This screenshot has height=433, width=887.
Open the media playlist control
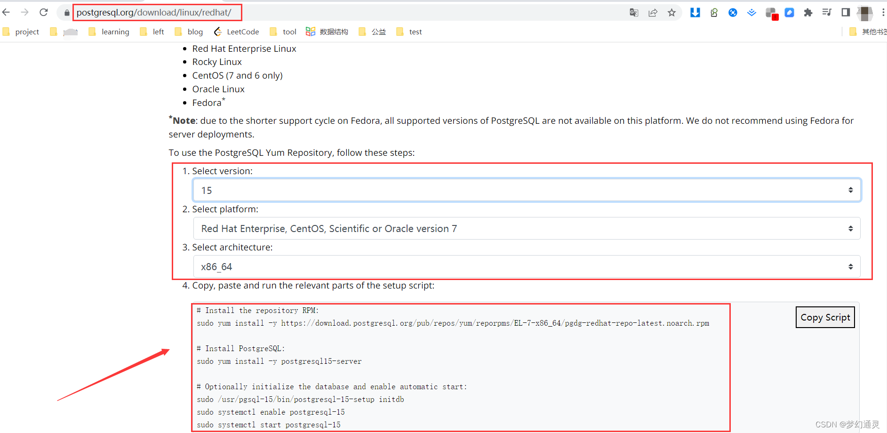(827, 13)
